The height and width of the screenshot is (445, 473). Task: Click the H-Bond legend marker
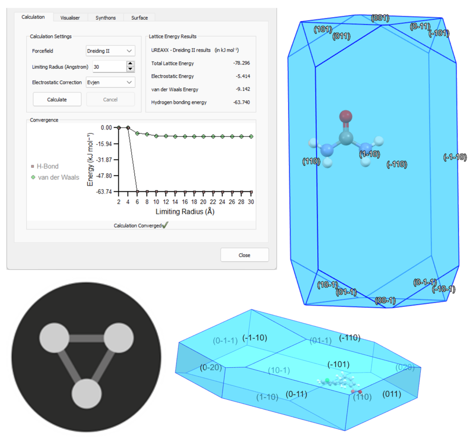pyautogui.click(x=32, y=166)
